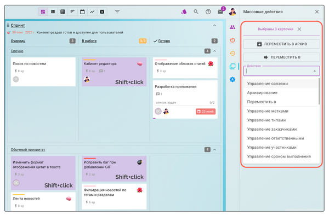Close the Массовые действия panel
The image size is (329, 216).
(317, 11)
